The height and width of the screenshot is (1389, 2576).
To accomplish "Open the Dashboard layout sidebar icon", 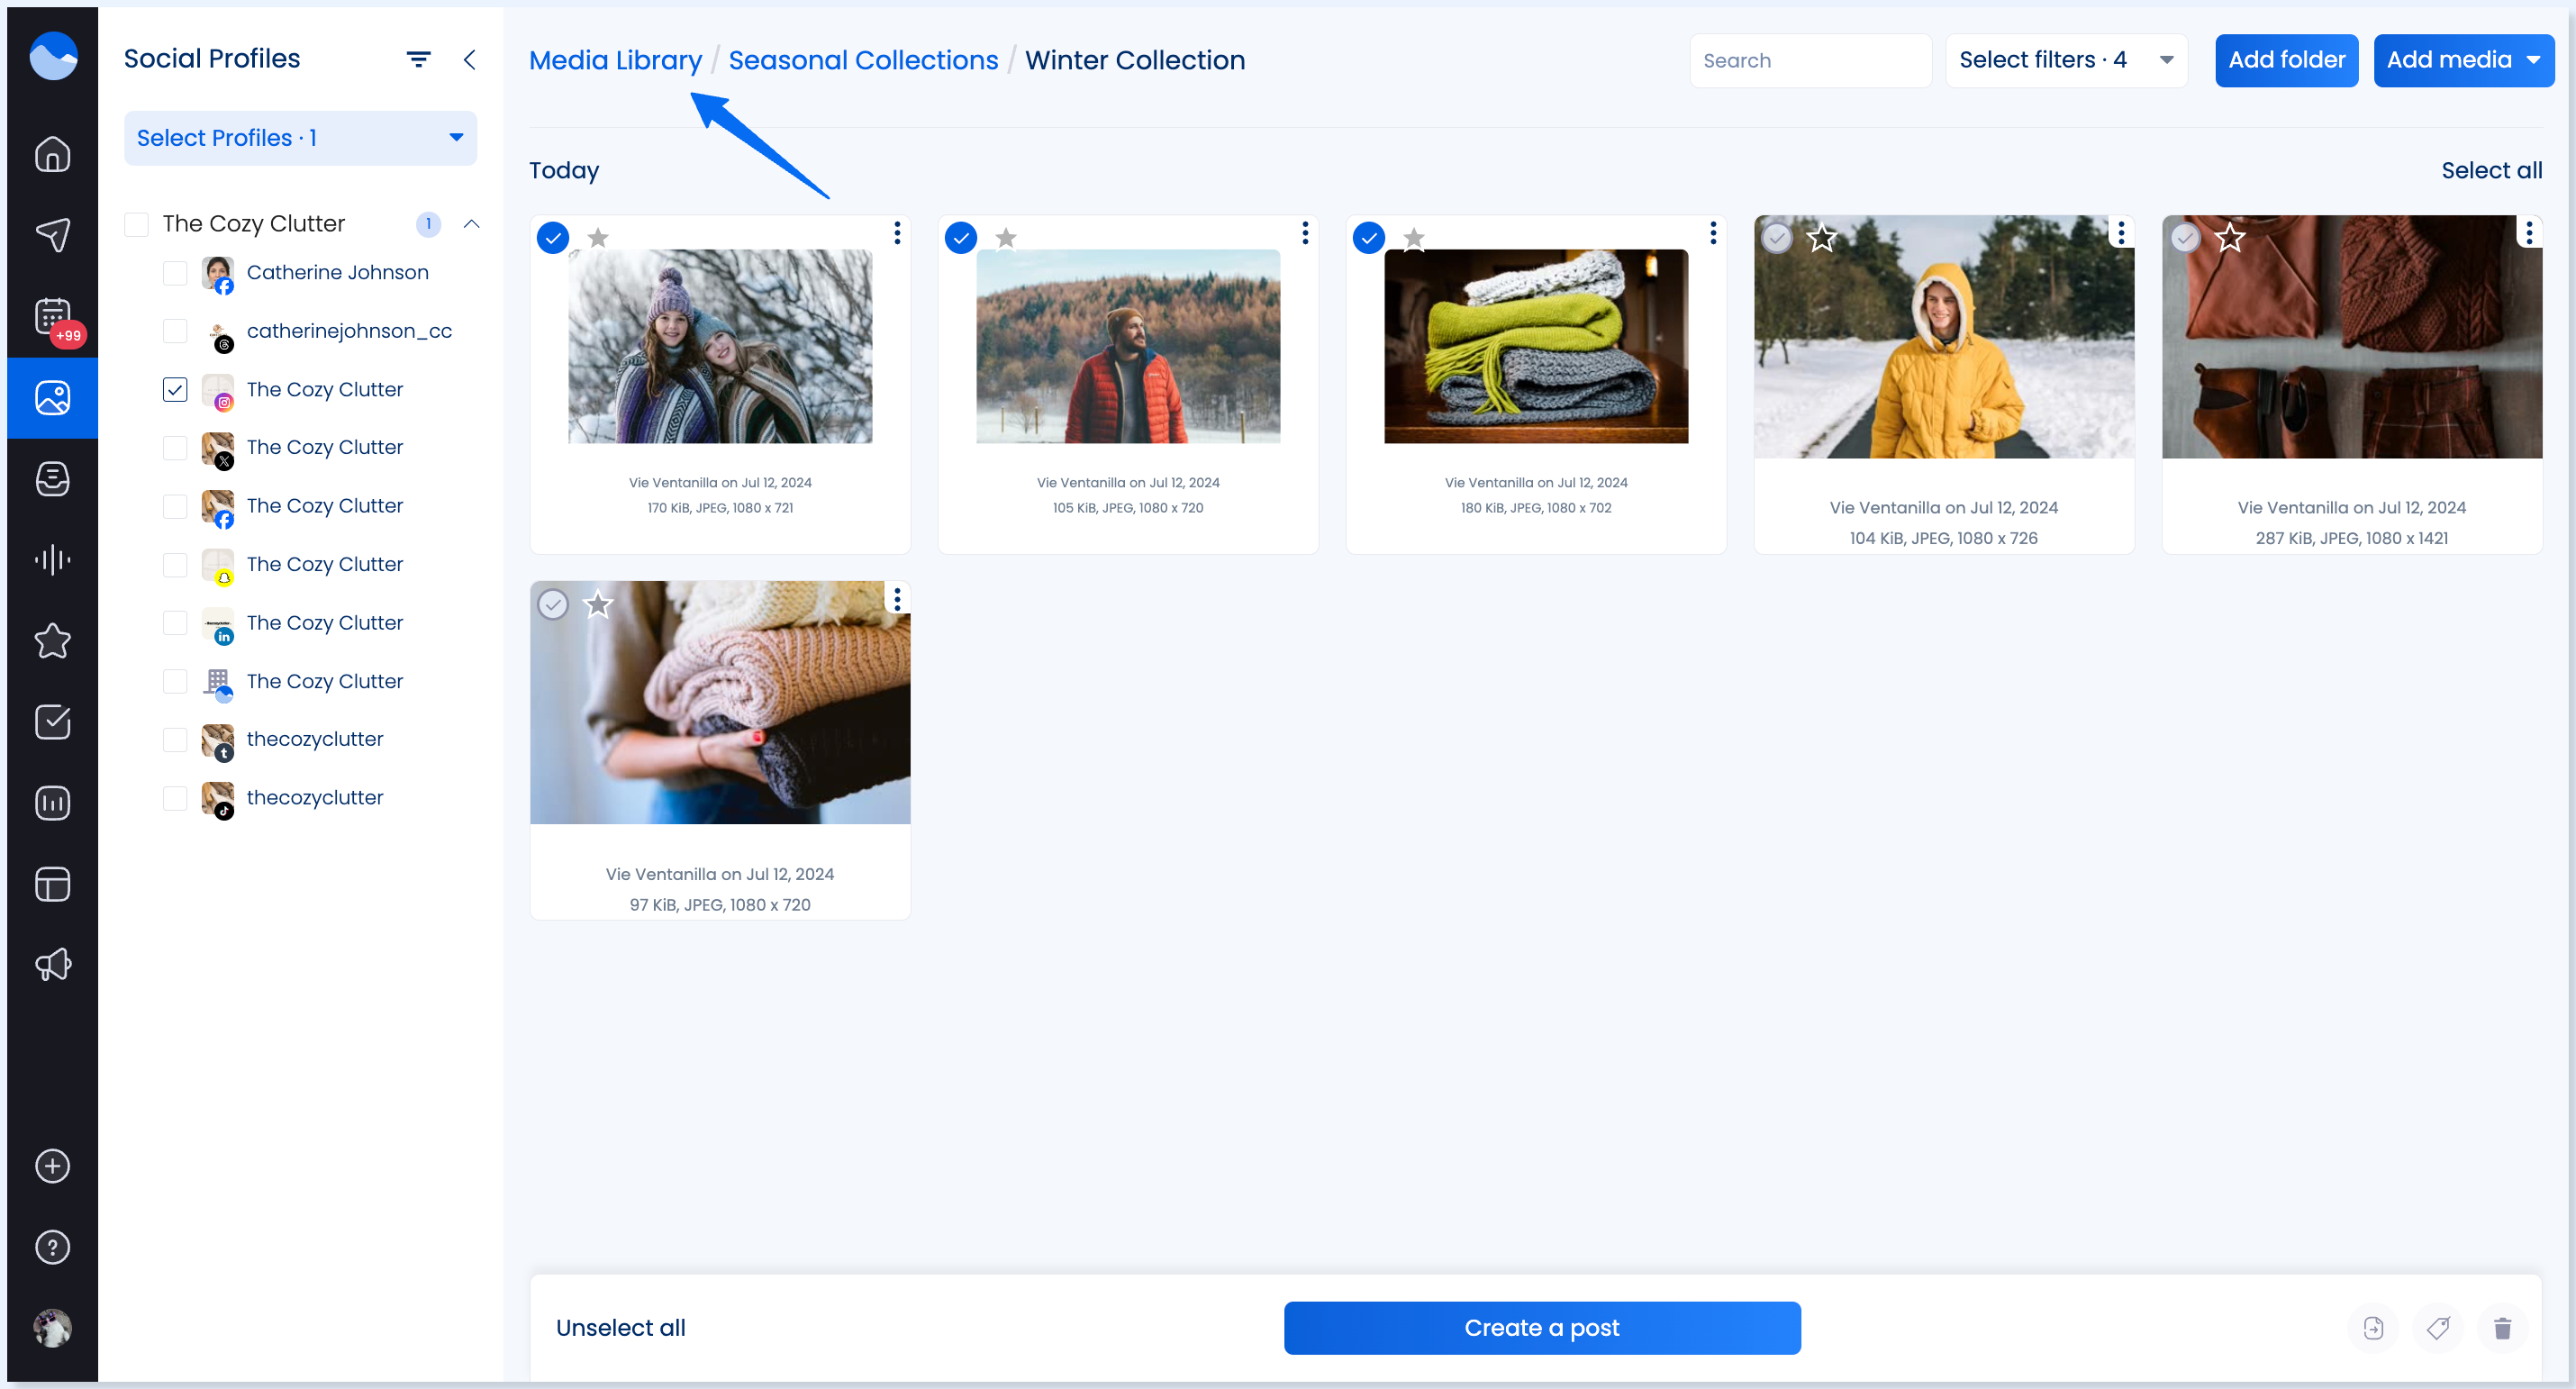I will [52, 884].
